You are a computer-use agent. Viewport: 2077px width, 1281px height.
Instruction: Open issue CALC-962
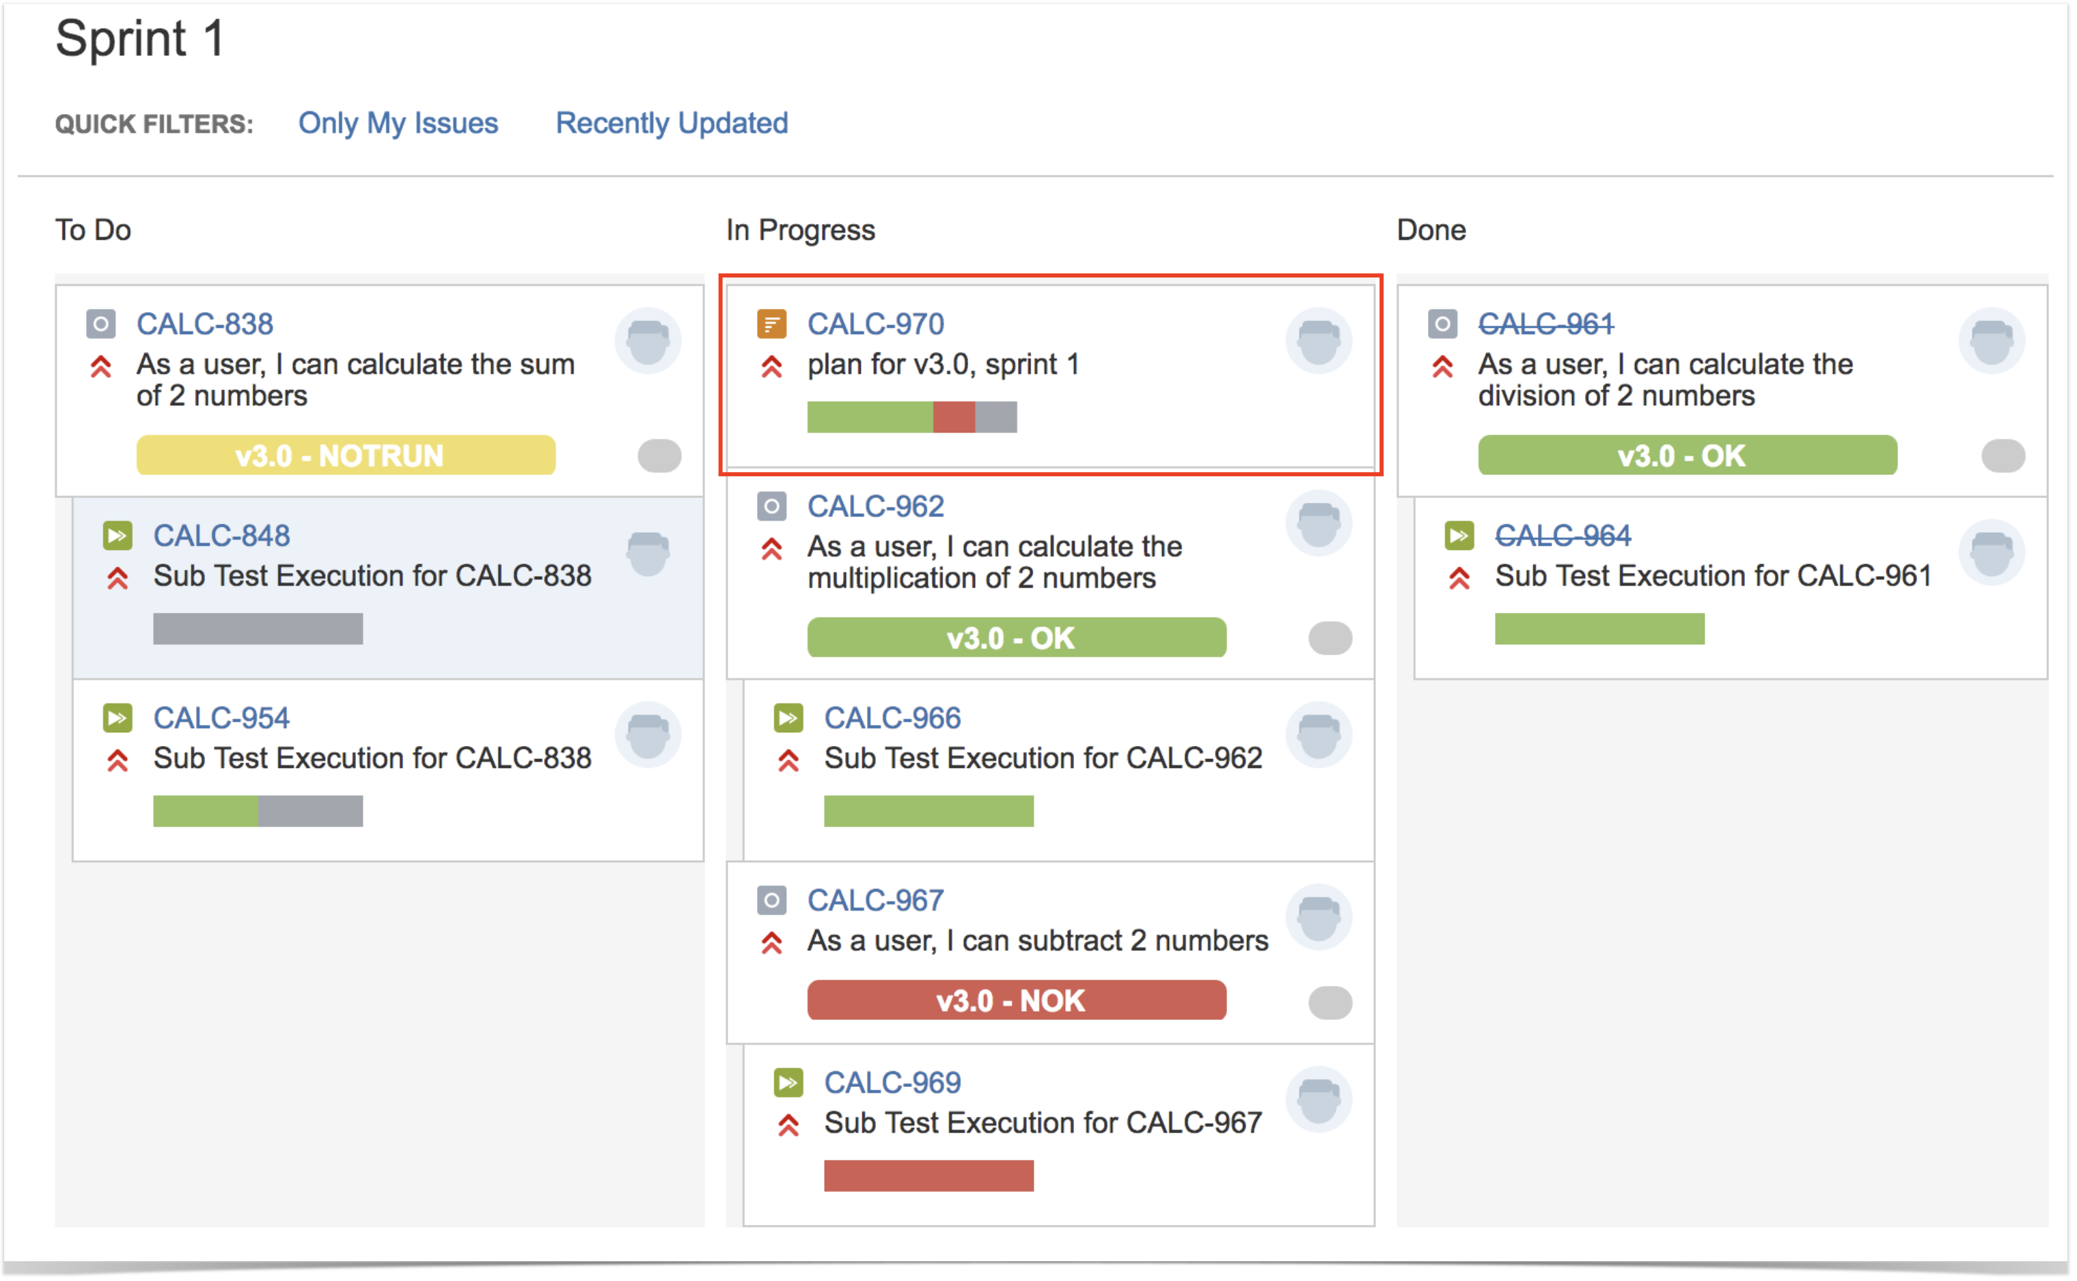876,506
